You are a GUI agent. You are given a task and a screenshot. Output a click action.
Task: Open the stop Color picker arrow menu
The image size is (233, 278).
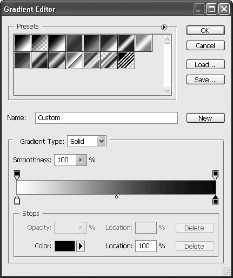click(x=81, y=246)
